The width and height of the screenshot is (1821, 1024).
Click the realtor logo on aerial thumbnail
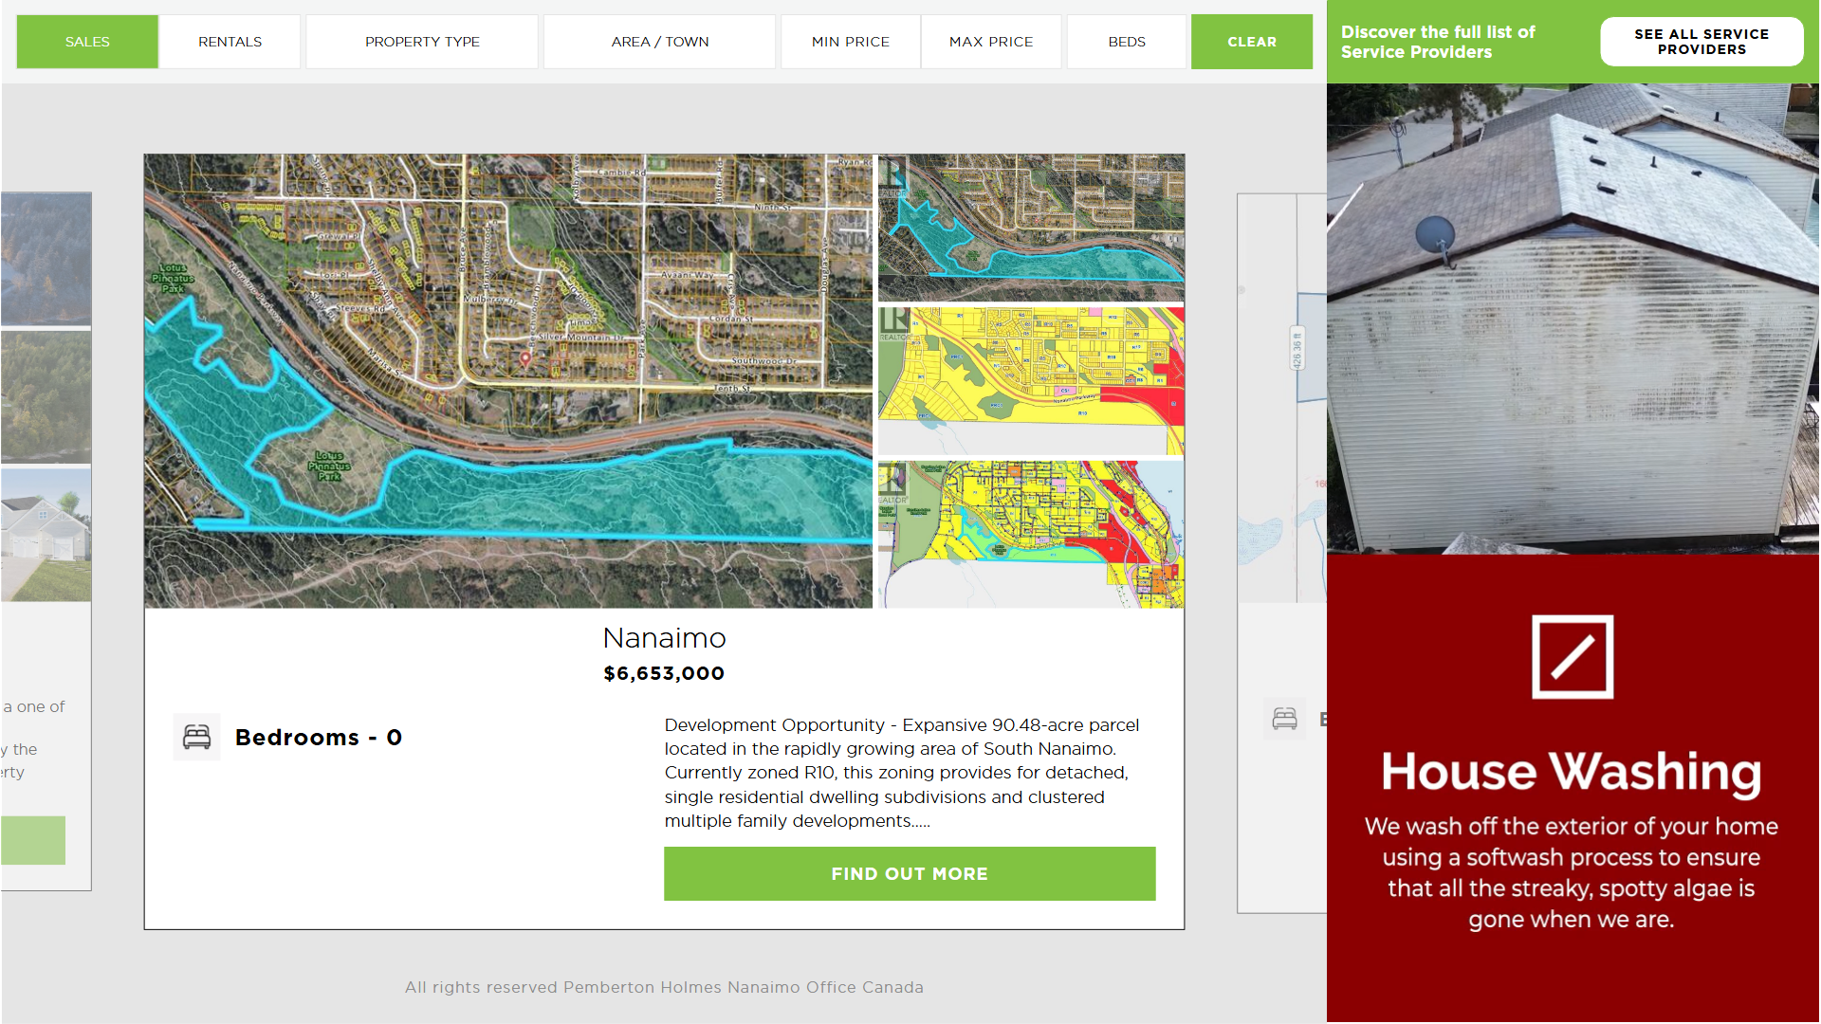tap(892, 176)
